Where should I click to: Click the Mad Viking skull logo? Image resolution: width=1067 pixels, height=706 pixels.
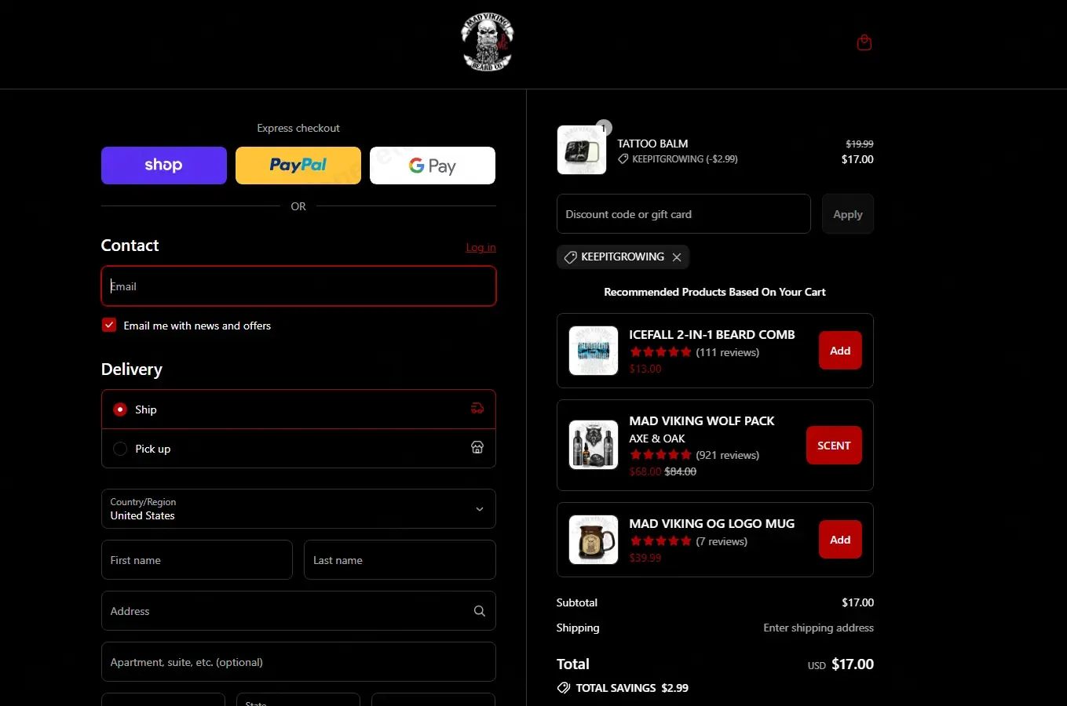click(x=487, y=43)
